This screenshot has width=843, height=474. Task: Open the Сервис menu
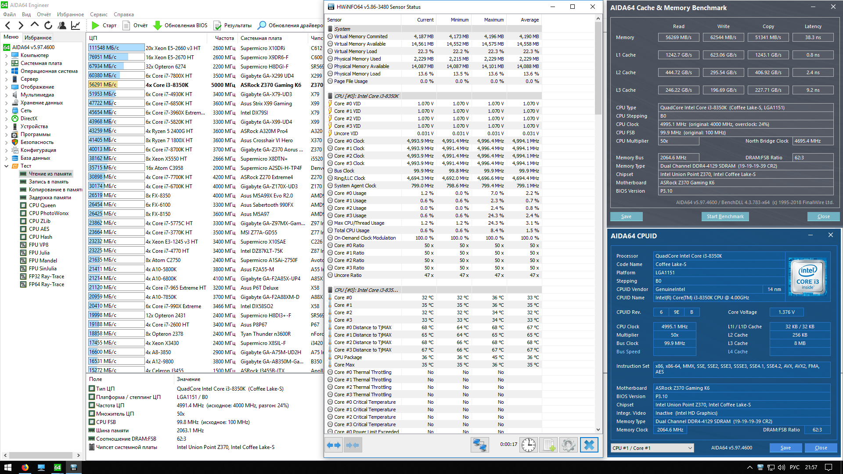pos(99,14)
